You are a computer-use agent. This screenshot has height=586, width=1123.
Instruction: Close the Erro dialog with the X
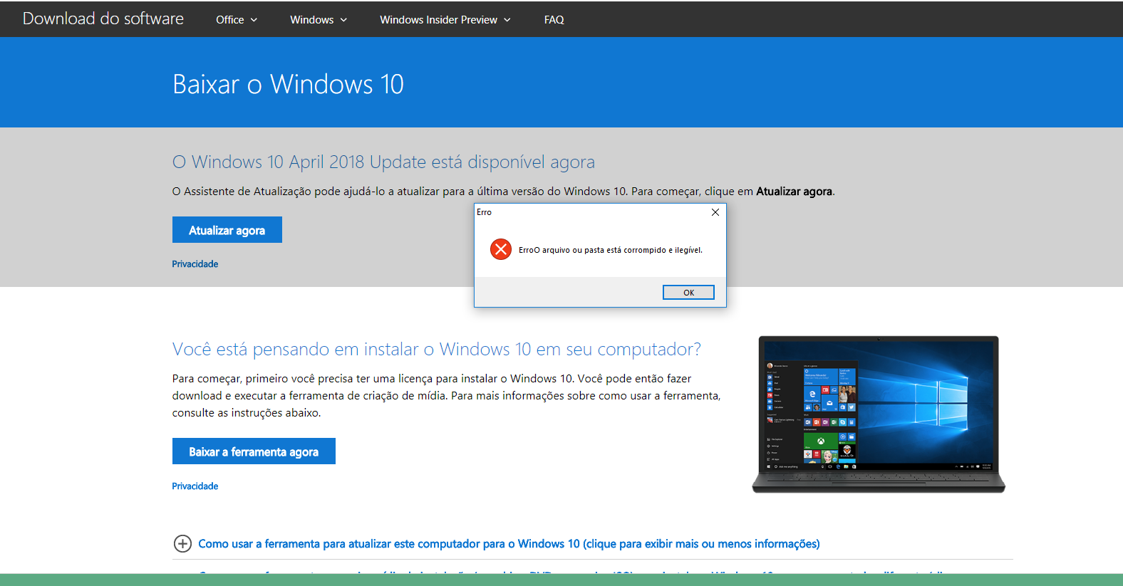pyautogui.click(x=715, y=212)
